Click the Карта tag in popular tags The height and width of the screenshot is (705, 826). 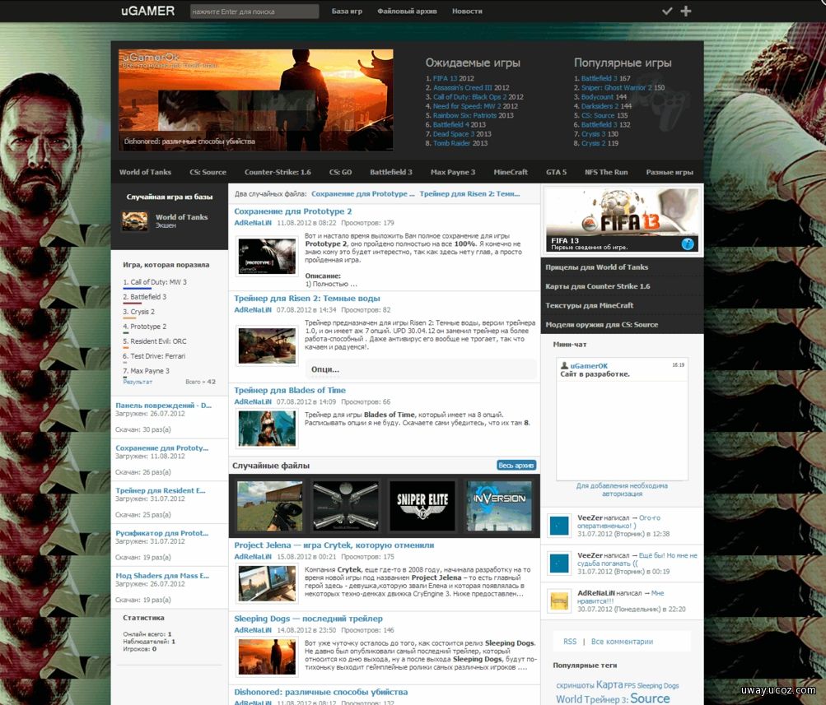click(609, 684)
